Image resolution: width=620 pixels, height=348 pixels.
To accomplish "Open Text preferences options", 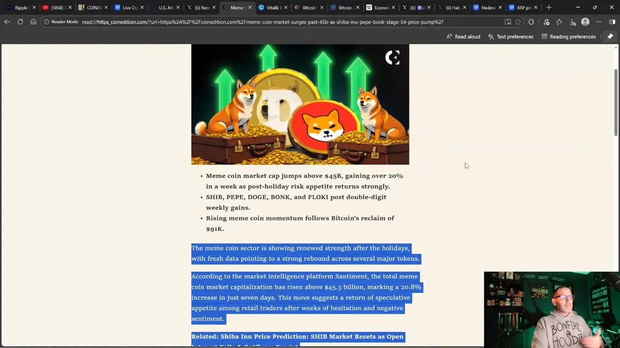I will pyautogui.click(x=510, y=36).
